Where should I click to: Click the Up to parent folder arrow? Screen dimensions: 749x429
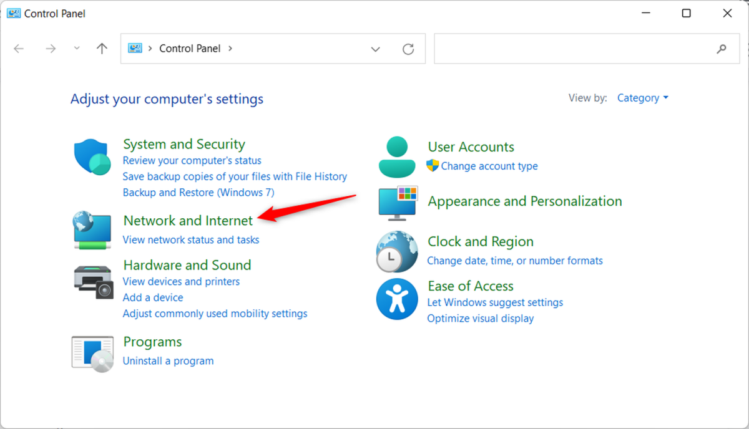[102, 48]
